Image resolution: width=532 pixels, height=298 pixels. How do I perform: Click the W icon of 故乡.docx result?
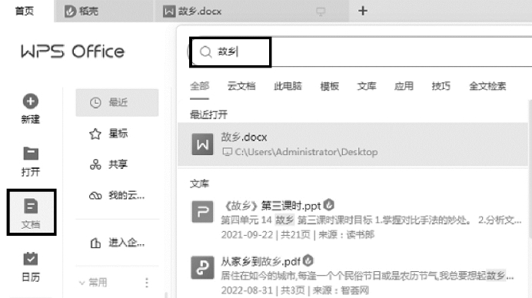[x=202, y=144]
